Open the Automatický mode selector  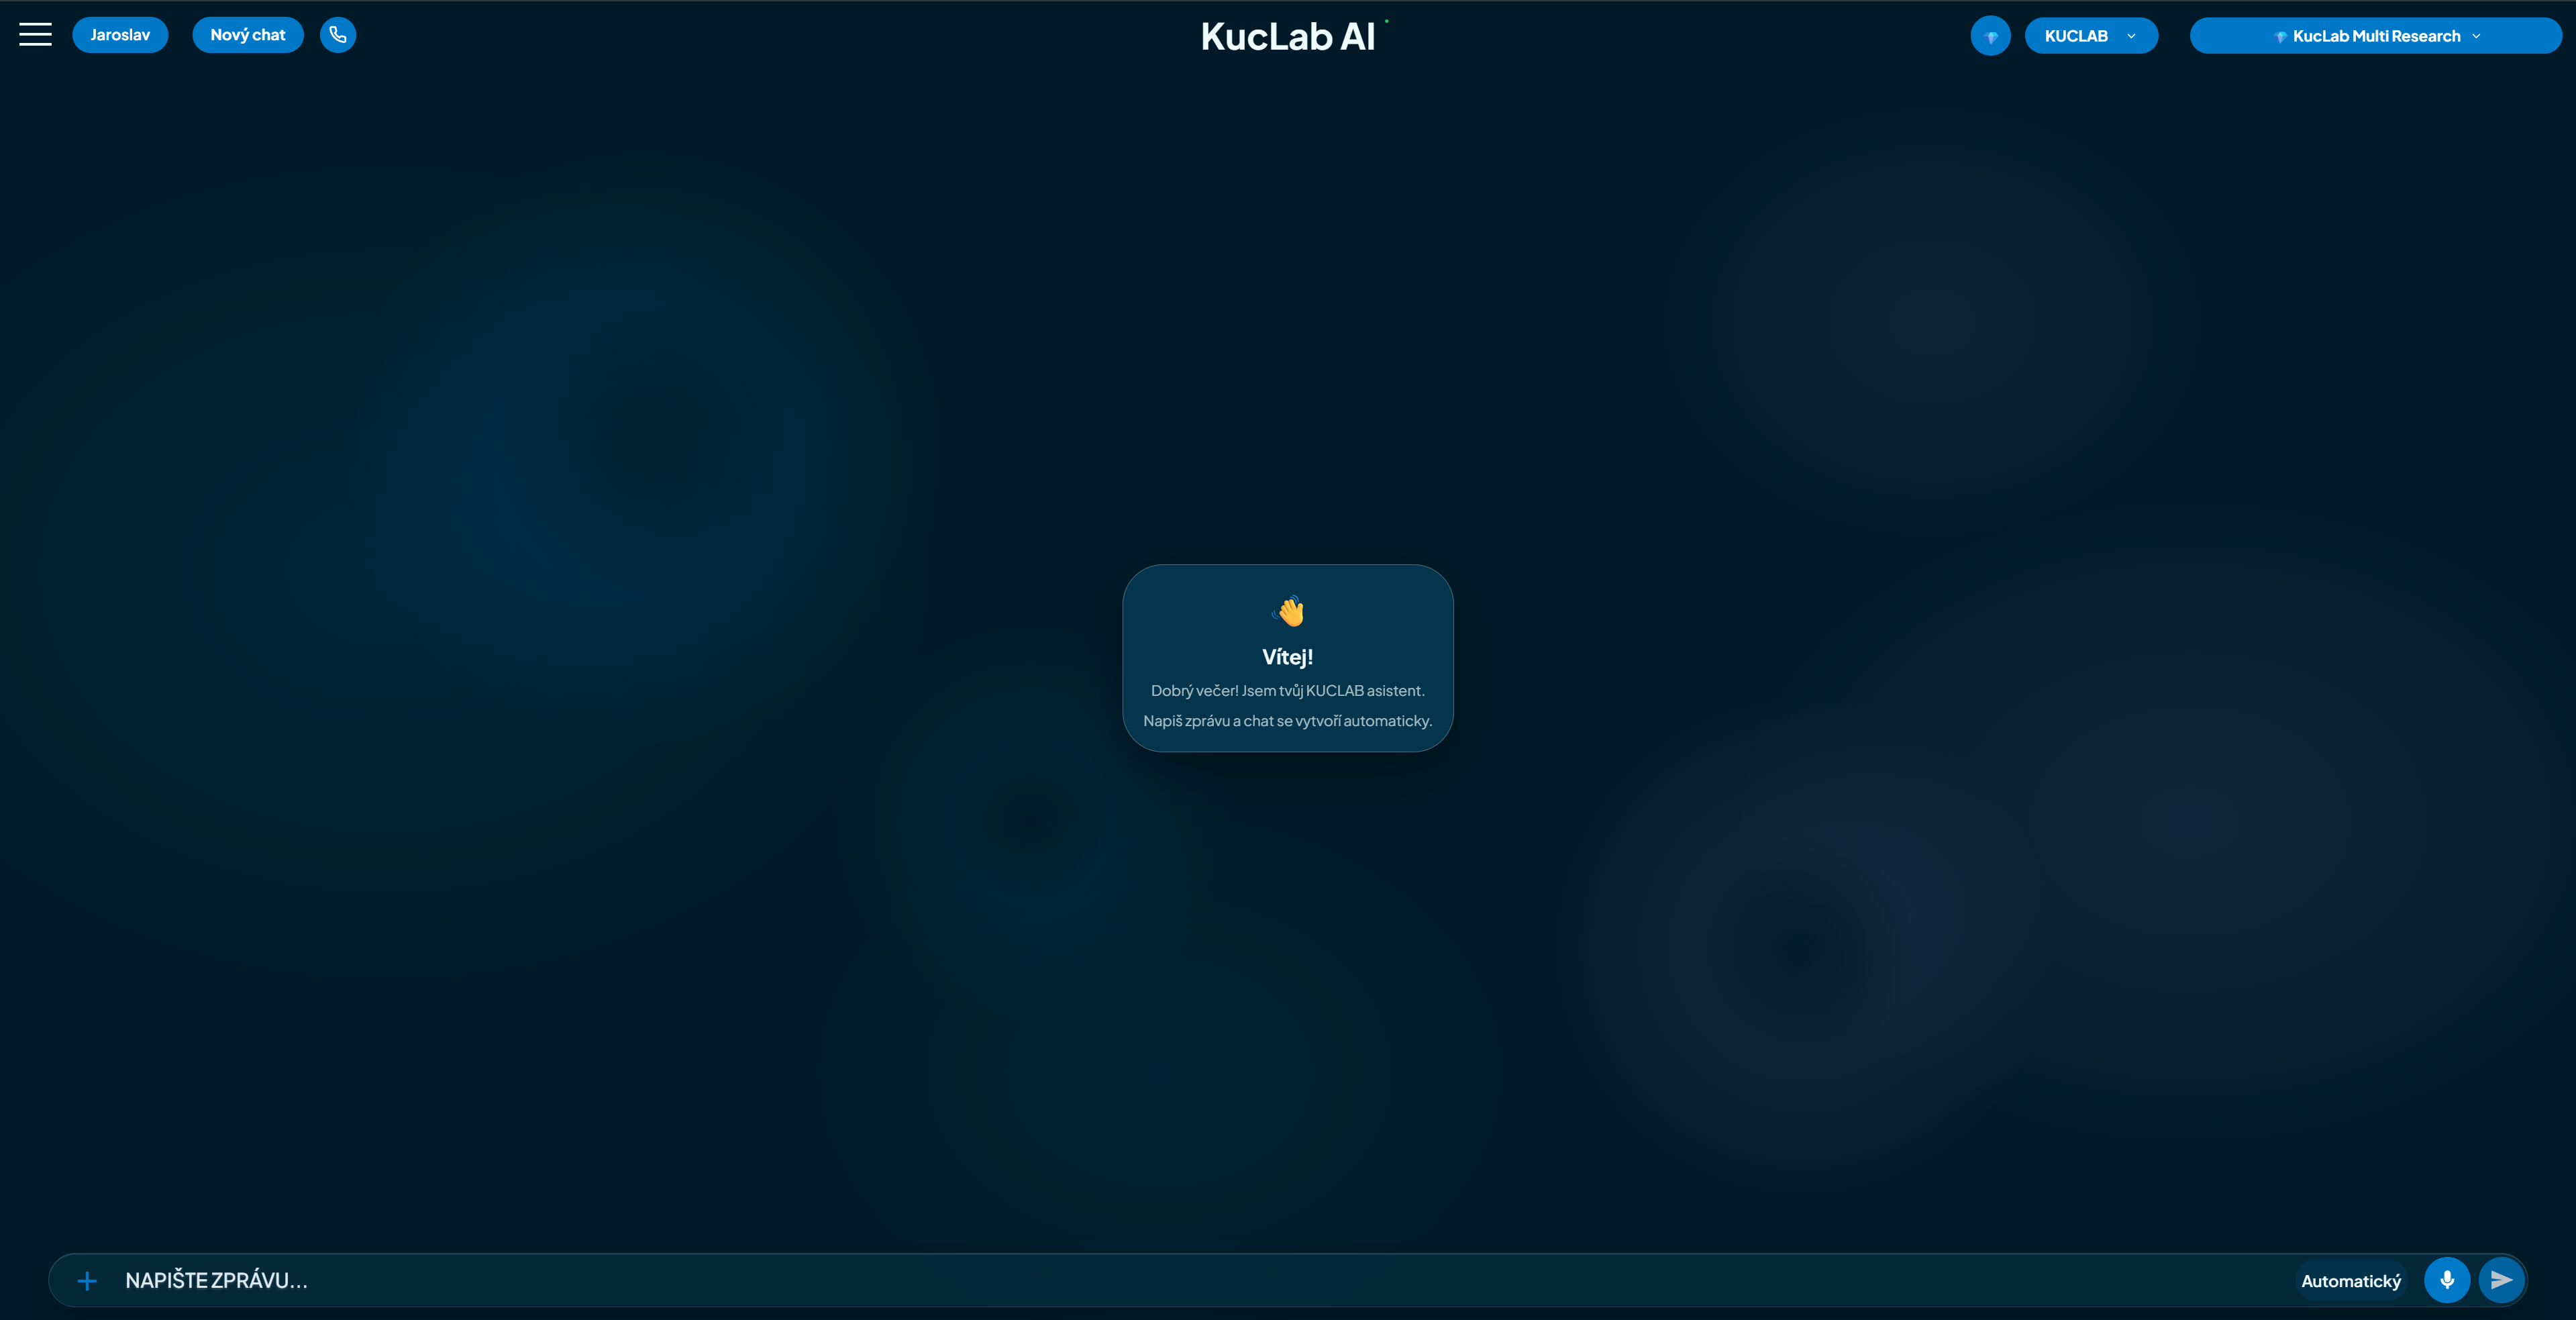(x=2351, y=1281)
